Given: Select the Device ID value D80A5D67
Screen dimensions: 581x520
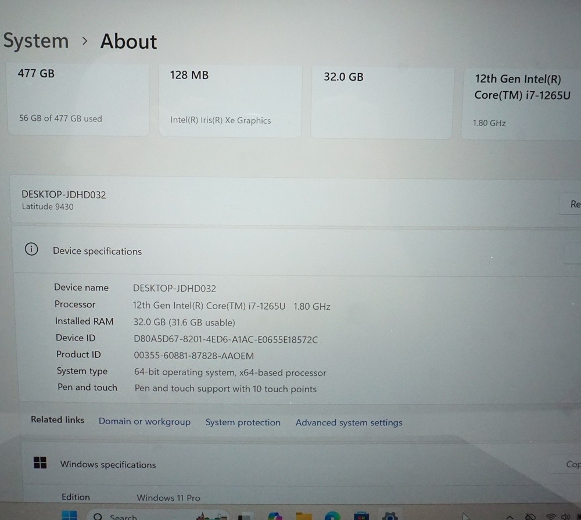Looking at the screenshot, I should [225, 339].
